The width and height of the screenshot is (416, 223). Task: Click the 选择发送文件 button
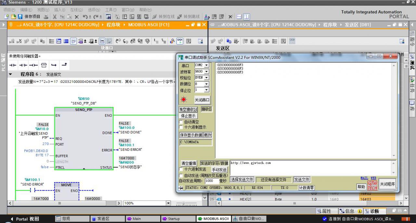coord(242,179)
